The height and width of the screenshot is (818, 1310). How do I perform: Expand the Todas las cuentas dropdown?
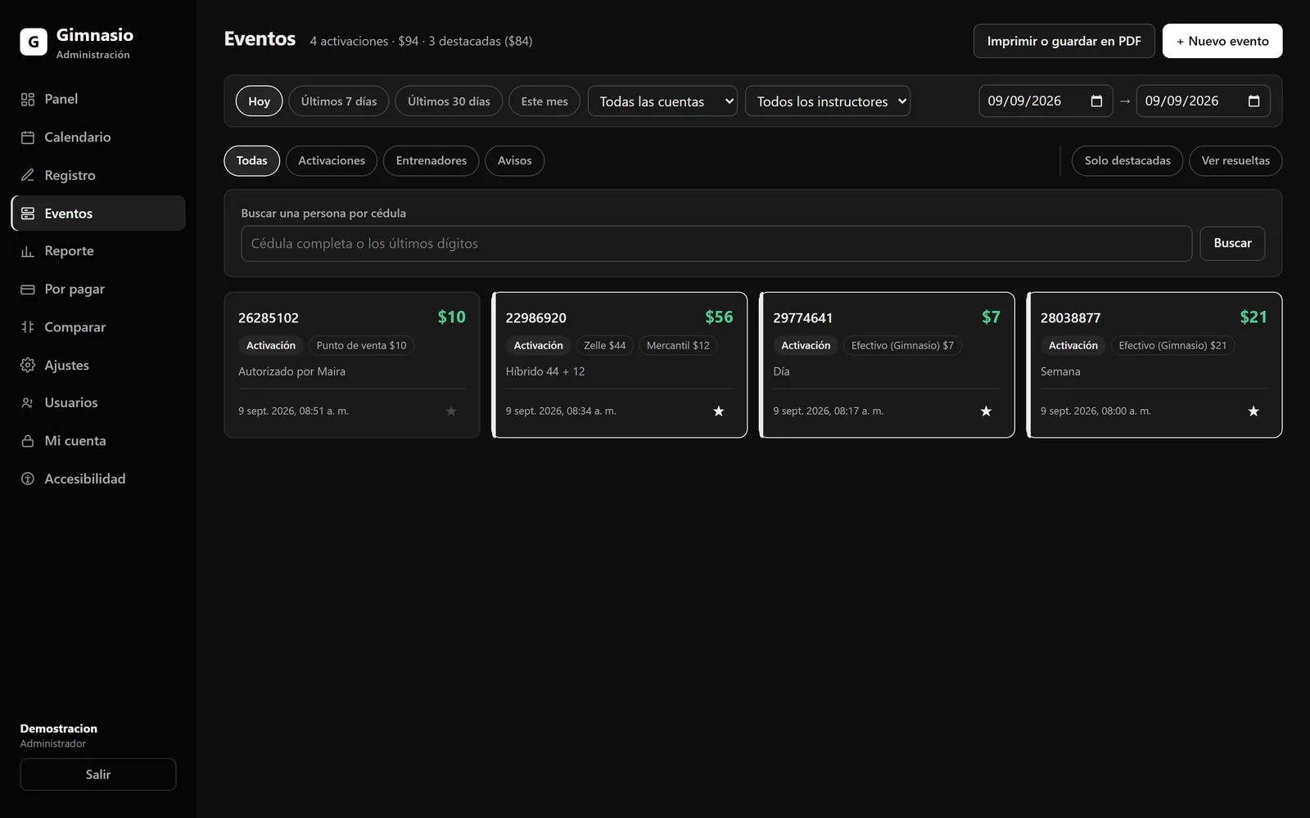pyautogui.click(x=662, y=101)
